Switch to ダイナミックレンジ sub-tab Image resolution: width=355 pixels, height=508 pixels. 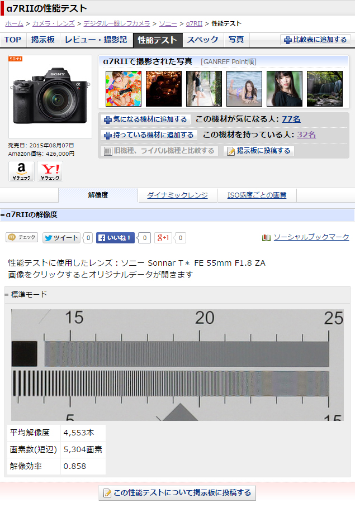pos(177,195)
